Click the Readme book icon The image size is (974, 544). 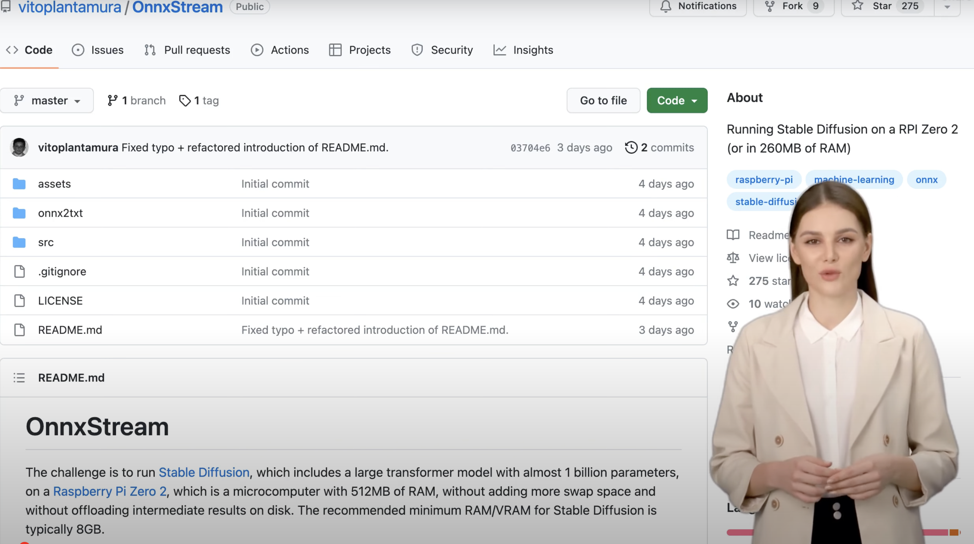coord(733,235)
